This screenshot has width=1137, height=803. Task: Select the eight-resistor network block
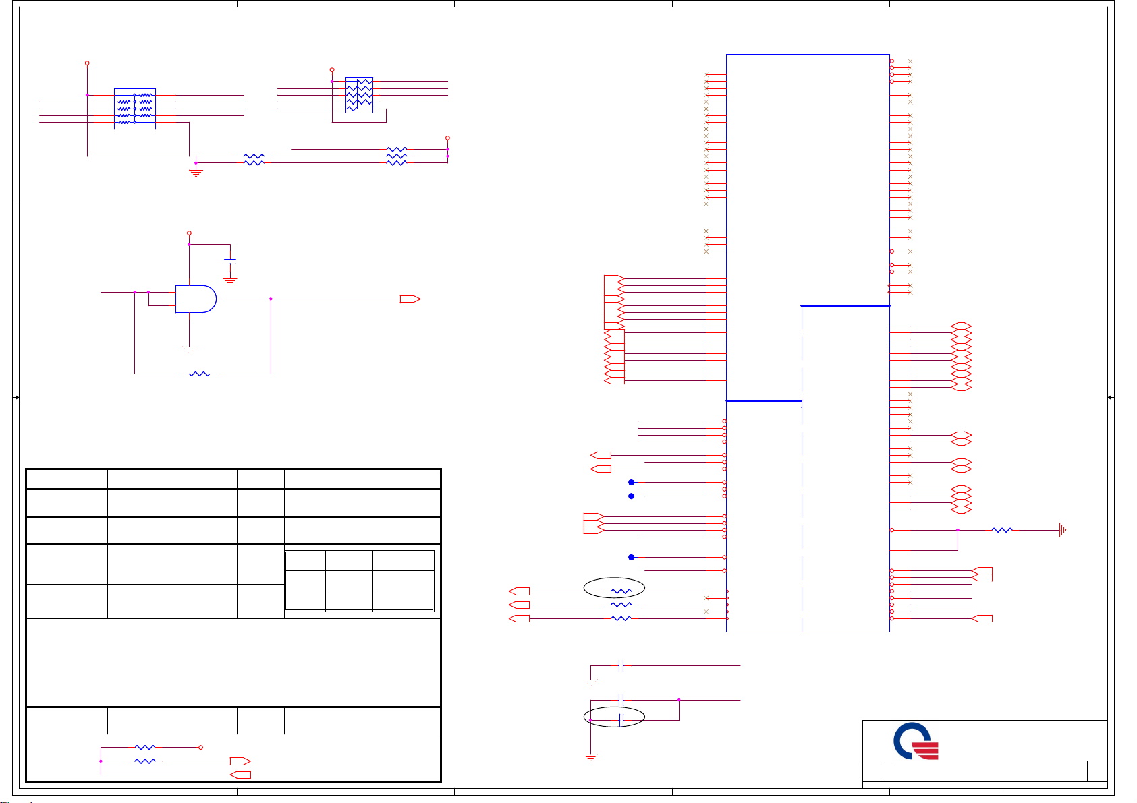point(135,109)
